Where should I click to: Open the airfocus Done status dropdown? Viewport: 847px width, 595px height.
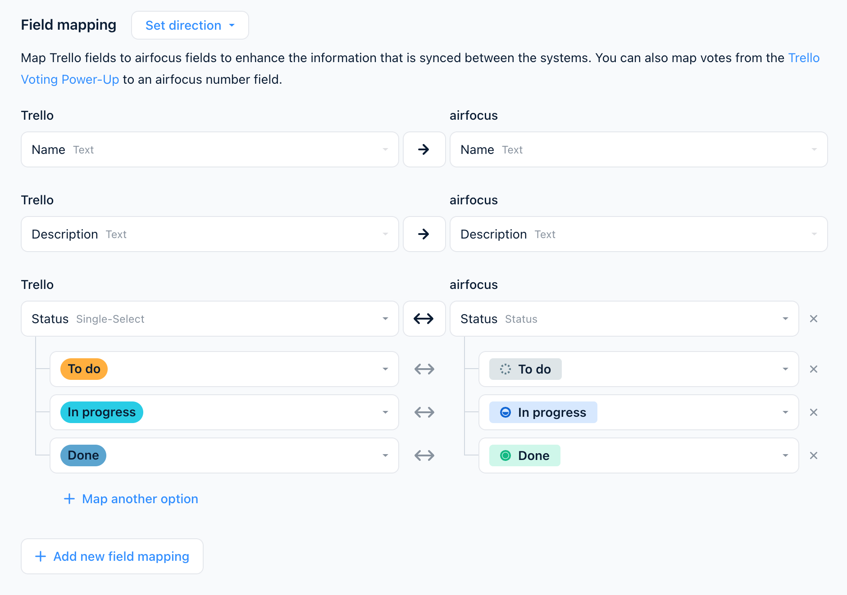click(x=638, y=455)
